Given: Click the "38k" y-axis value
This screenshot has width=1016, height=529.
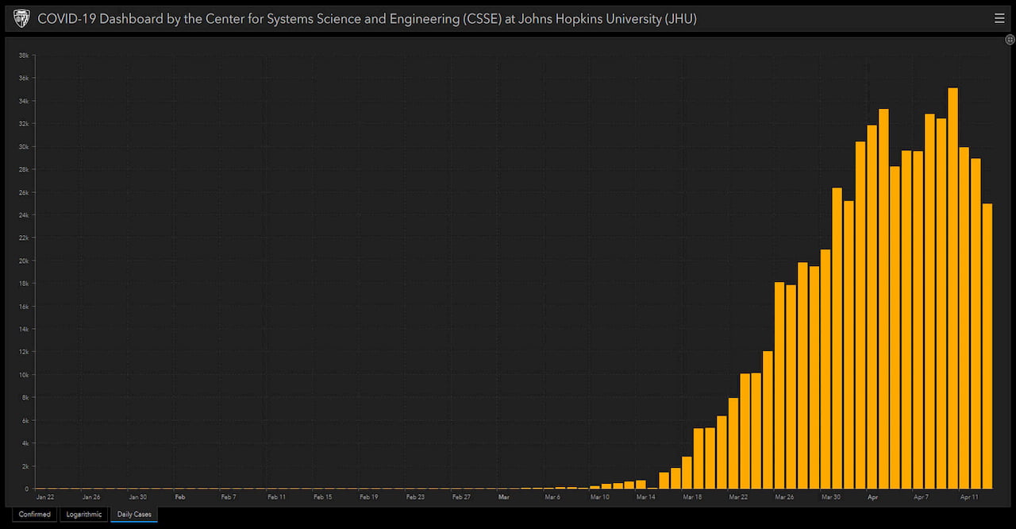Looking at the screenshot, I should click(x=24, y=56).
